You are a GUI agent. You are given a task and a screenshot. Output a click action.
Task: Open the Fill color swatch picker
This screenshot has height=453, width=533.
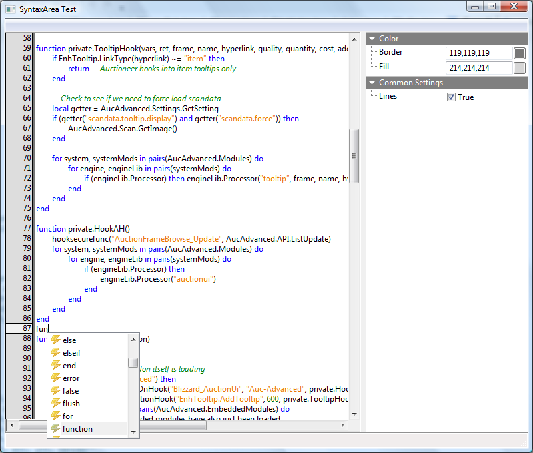[x=520, y=68]
